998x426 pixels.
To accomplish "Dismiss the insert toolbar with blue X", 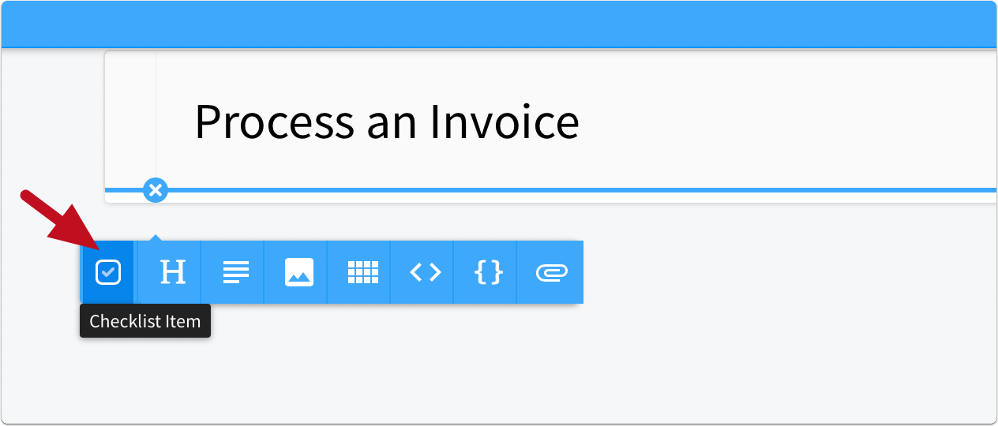I will (x=156, y=190).
